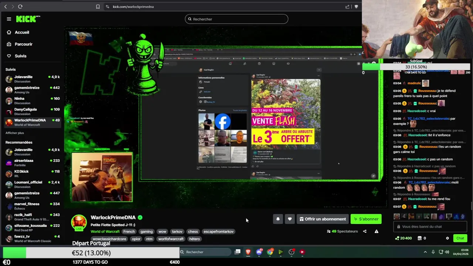Open OBS Studio from the taskbar
The image size is (473, 266).
point(292,252)
